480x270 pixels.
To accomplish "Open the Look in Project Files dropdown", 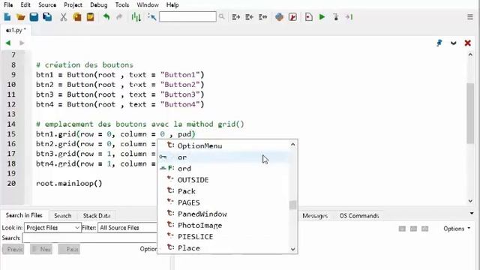I will 52,228.
